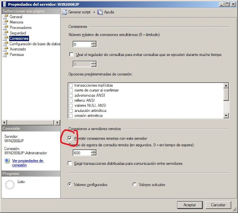
Task: Open the Permisos page
Action: (x=17, y=54)
